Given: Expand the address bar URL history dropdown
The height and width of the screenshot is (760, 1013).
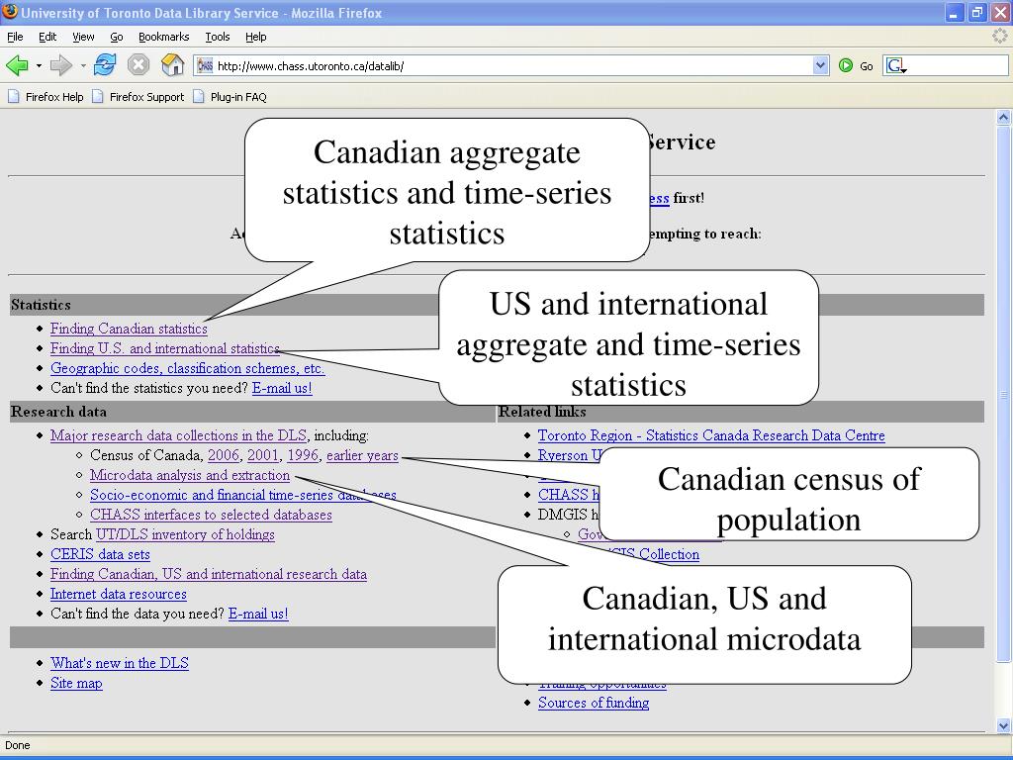Looking at the screenshot, I should [820, 65].
